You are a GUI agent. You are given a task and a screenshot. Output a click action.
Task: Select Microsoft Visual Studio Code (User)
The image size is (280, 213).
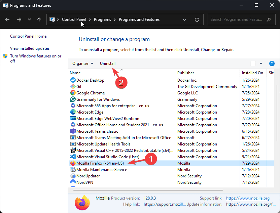108,157
